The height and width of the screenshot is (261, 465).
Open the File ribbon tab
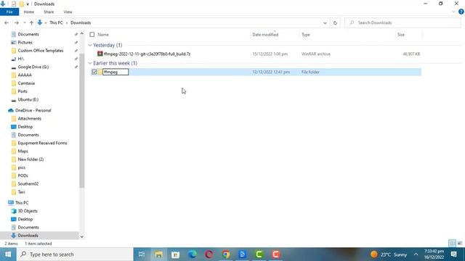coord(9,12)
